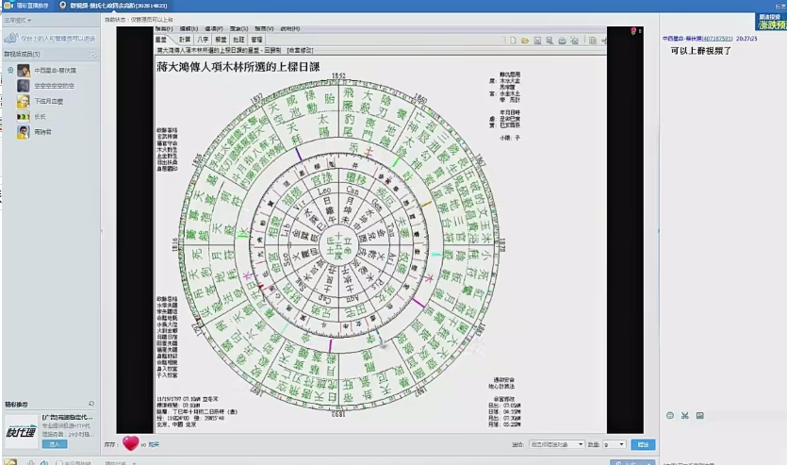Click member name 雨詩君
The image size is (787, 465).
(x=43, y=132)
